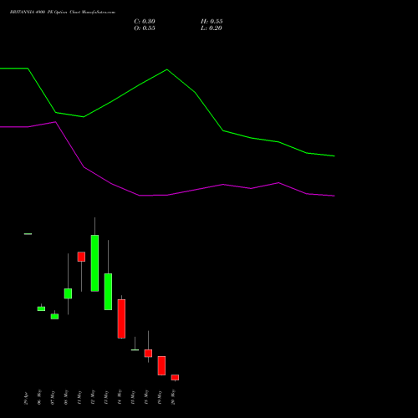Click the 06 May date label
Image resolution: width=418 pixels, height=418 pixels.
39,397
